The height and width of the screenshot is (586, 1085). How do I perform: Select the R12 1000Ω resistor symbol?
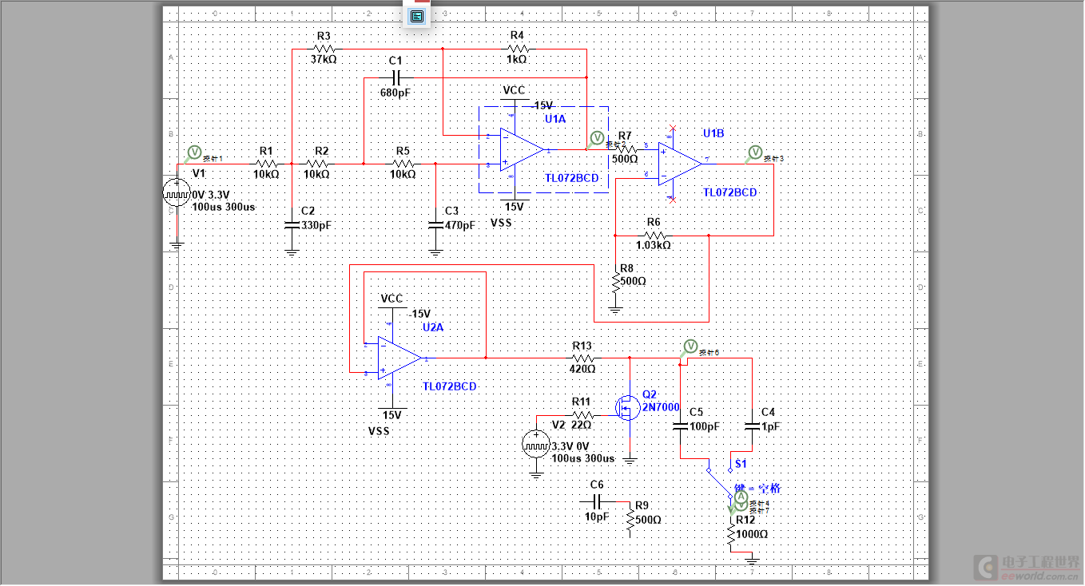point(731,535)
